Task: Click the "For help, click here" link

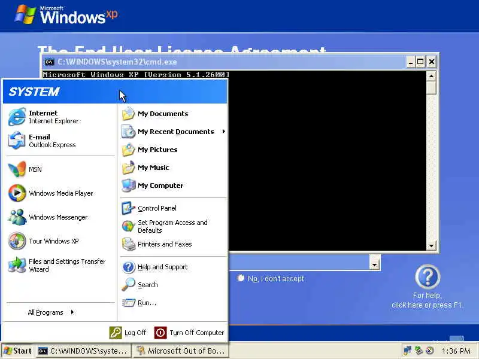Action: [x=426, y=300]
